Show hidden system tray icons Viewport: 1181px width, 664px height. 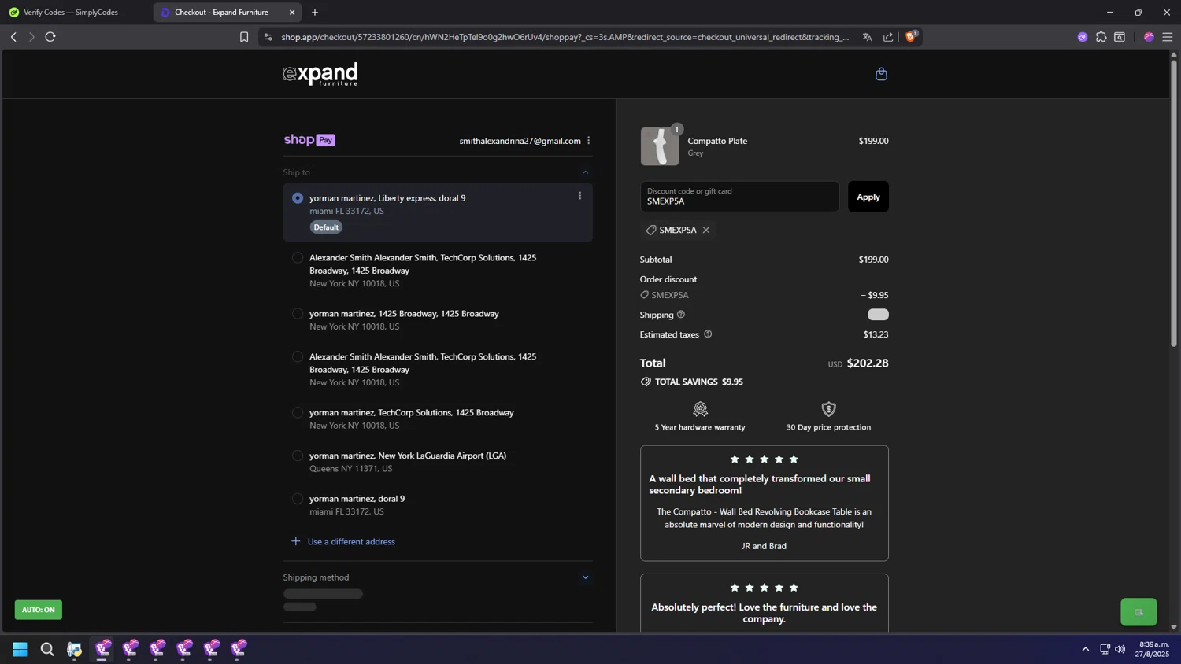1086,649
